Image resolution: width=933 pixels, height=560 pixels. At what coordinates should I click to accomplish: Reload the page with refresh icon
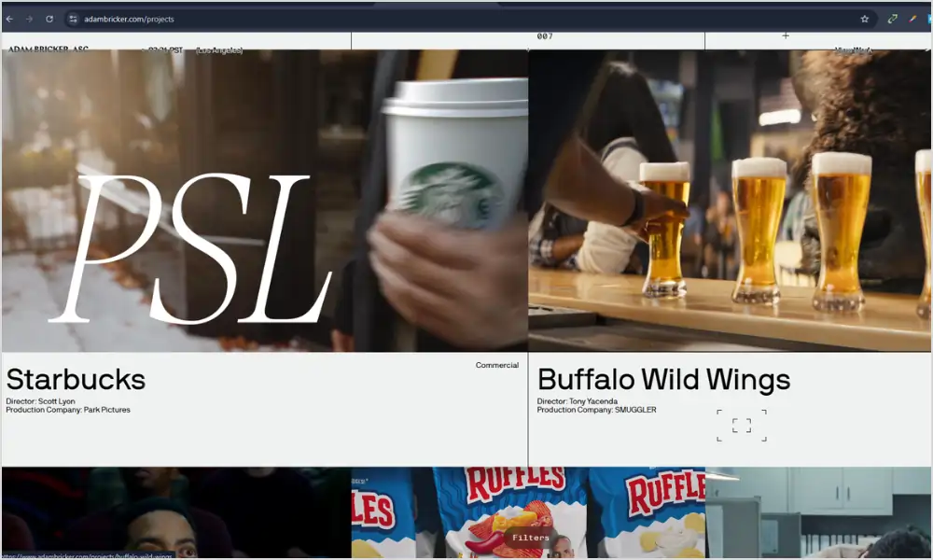pyautogui.click(x=49, y=19)
